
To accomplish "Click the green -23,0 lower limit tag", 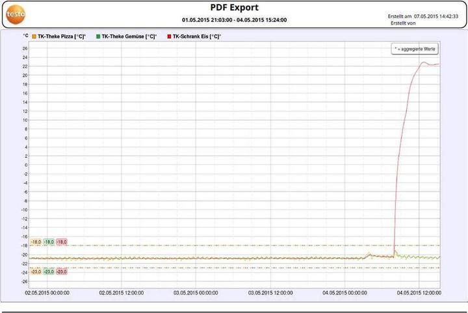I will click(49, 271).
